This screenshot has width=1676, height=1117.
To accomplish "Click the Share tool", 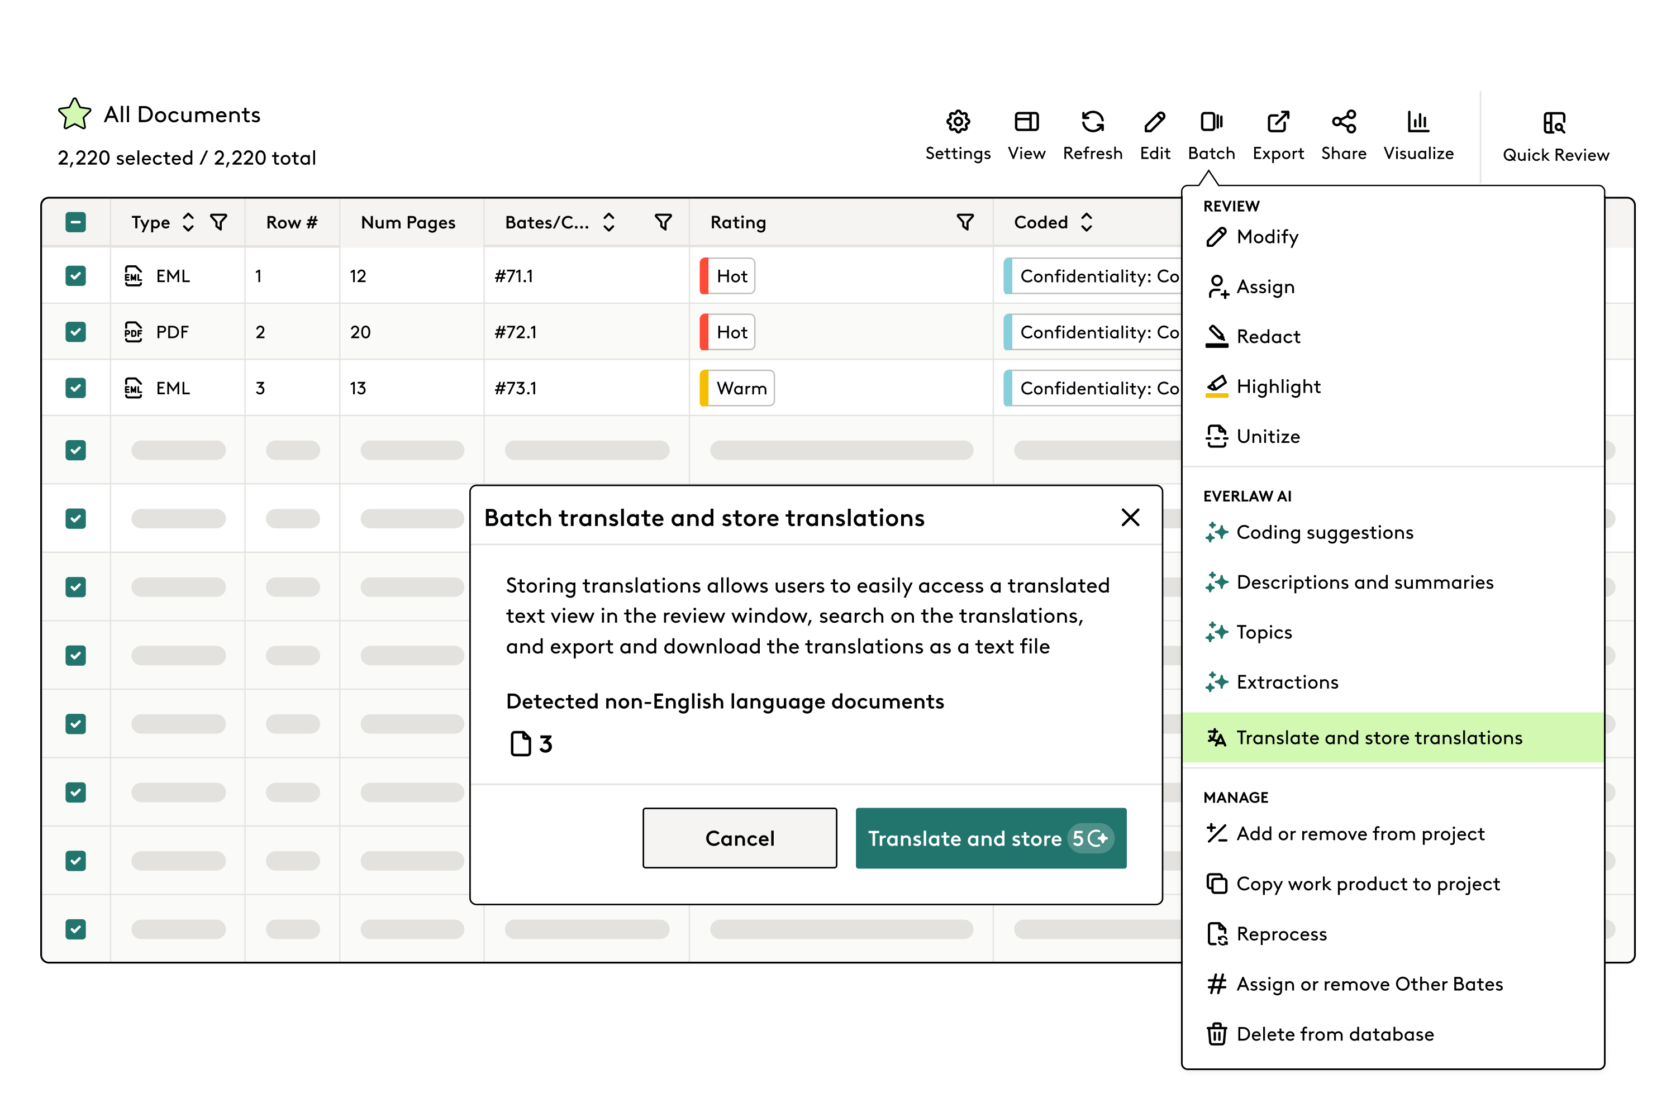I will coord(1343,136).
